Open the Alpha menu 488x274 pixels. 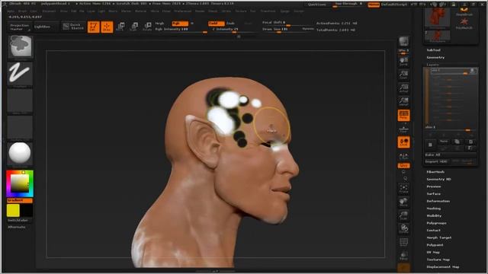[x=11, y=11]
